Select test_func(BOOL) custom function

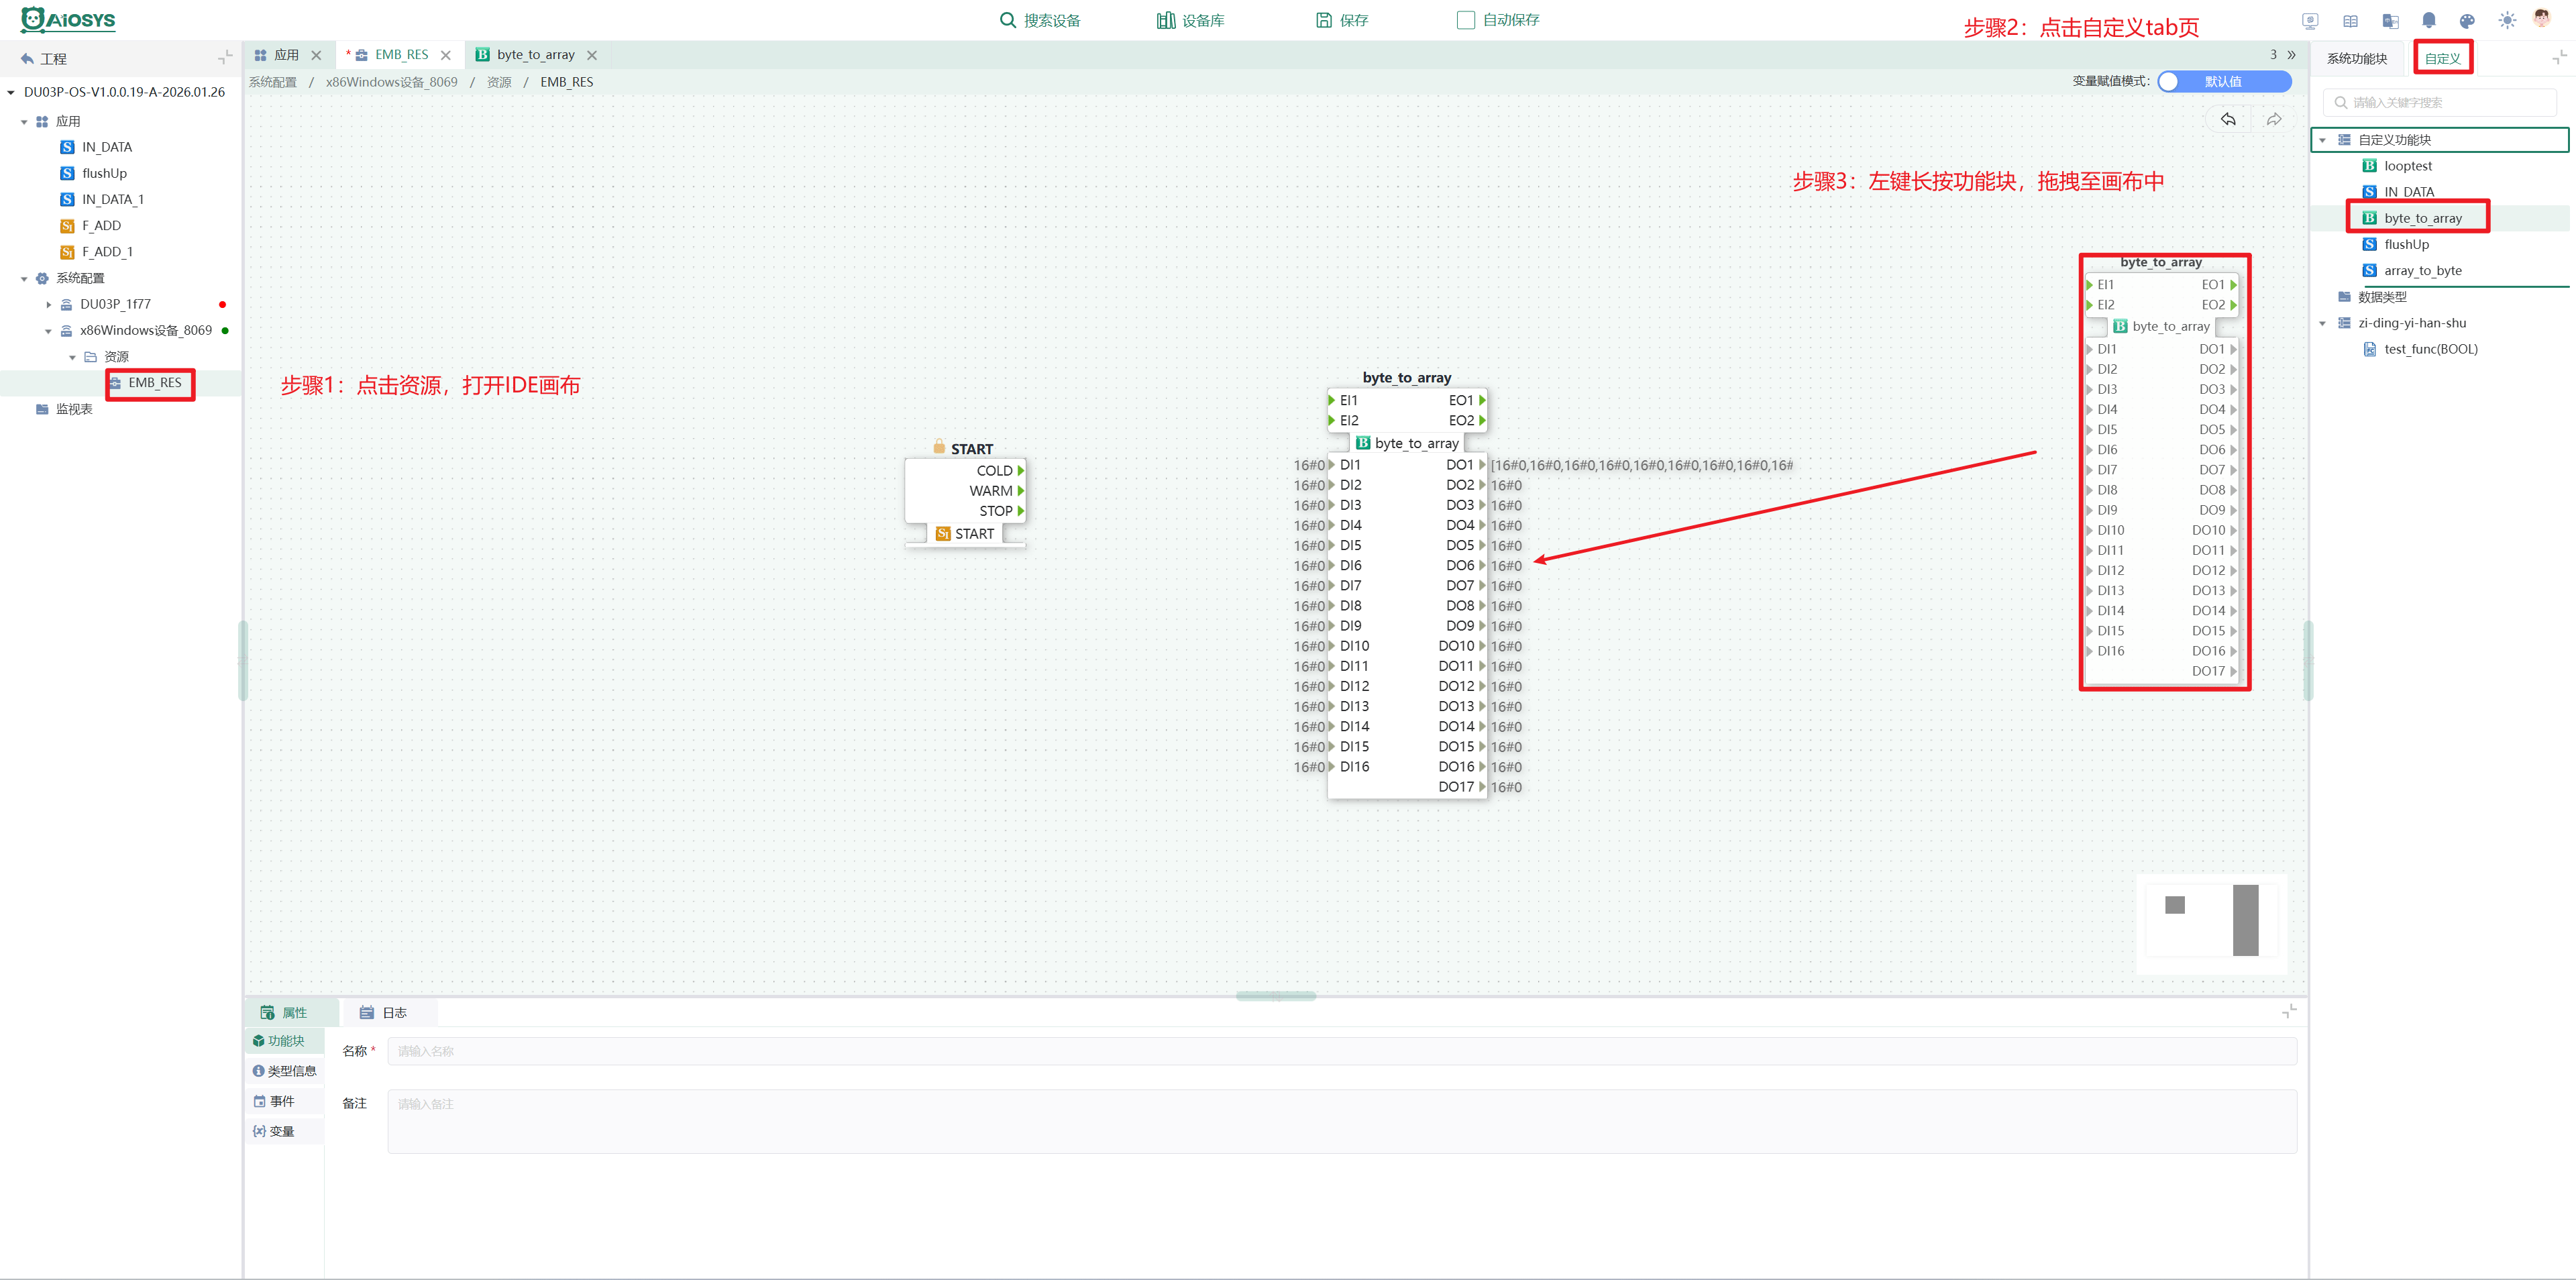tap(2430, 349)
